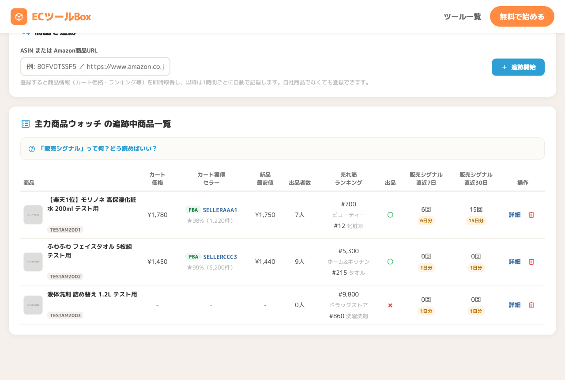Image resolution: width=565 pixels, height=380 pixels.
Task: Click trash icon for TESTAMZ002 row
Action: click(x=531, y=262)
